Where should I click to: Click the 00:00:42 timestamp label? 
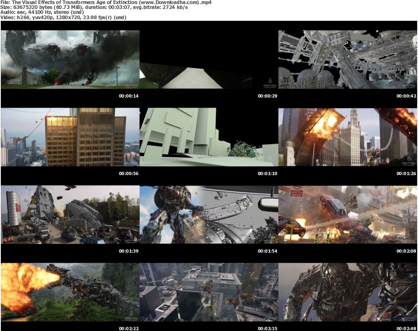(406, 96)
